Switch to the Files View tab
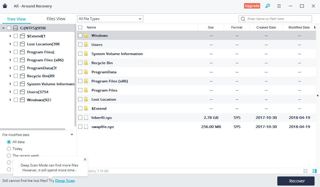The width and height of the screenshot is (320, 187). [56, 19]
